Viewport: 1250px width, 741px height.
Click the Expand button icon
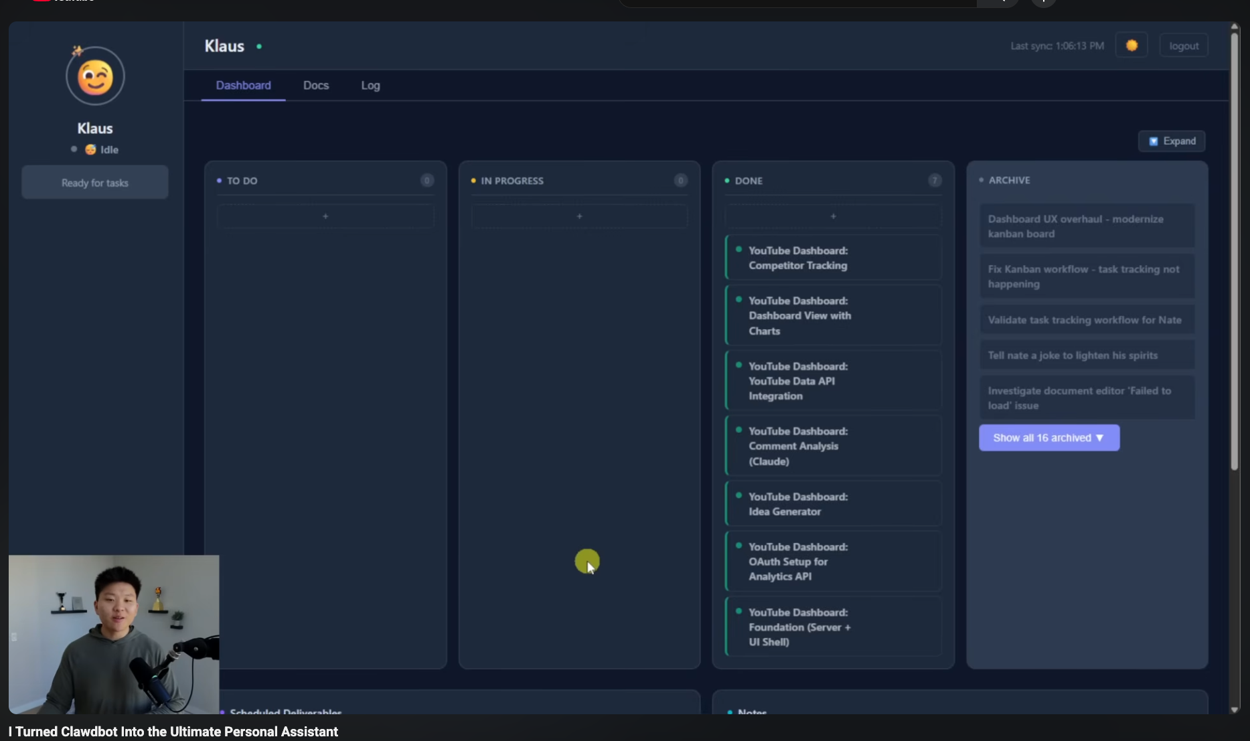click(x=1153, y=141)
